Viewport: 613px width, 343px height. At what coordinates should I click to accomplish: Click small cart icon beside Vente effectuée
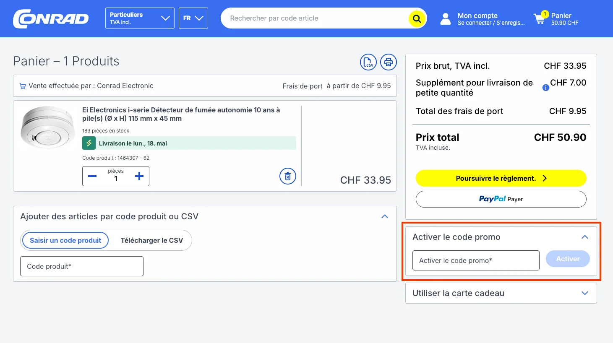pos(23,86)
